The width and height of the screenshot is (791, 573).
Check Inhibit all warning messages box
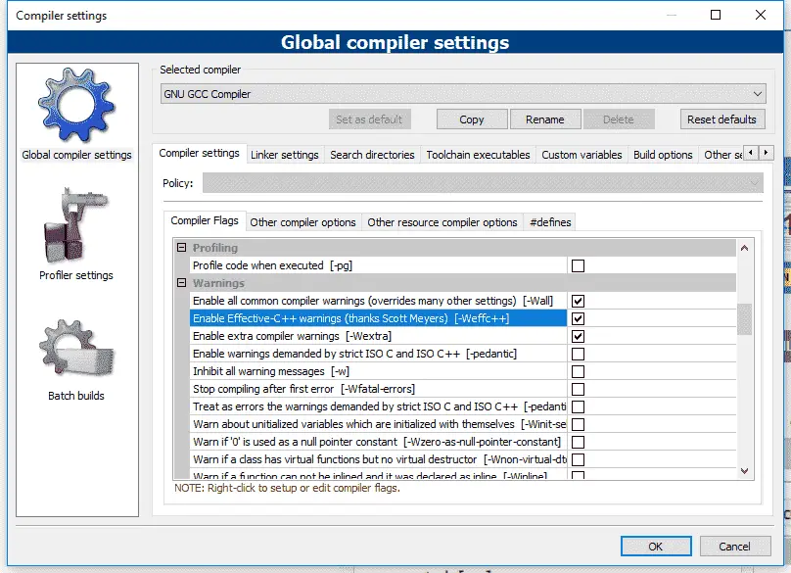[x=578, y=371]
